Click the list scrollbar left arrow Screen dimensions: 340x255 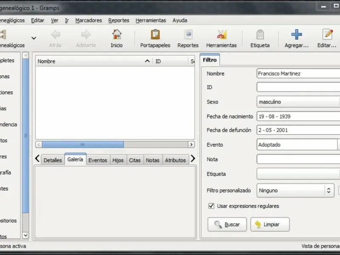click(39, 144)
